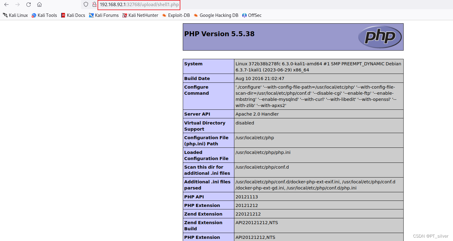Click the PHP logo image
Screen dimensions: 453x241
coord(380,37)
